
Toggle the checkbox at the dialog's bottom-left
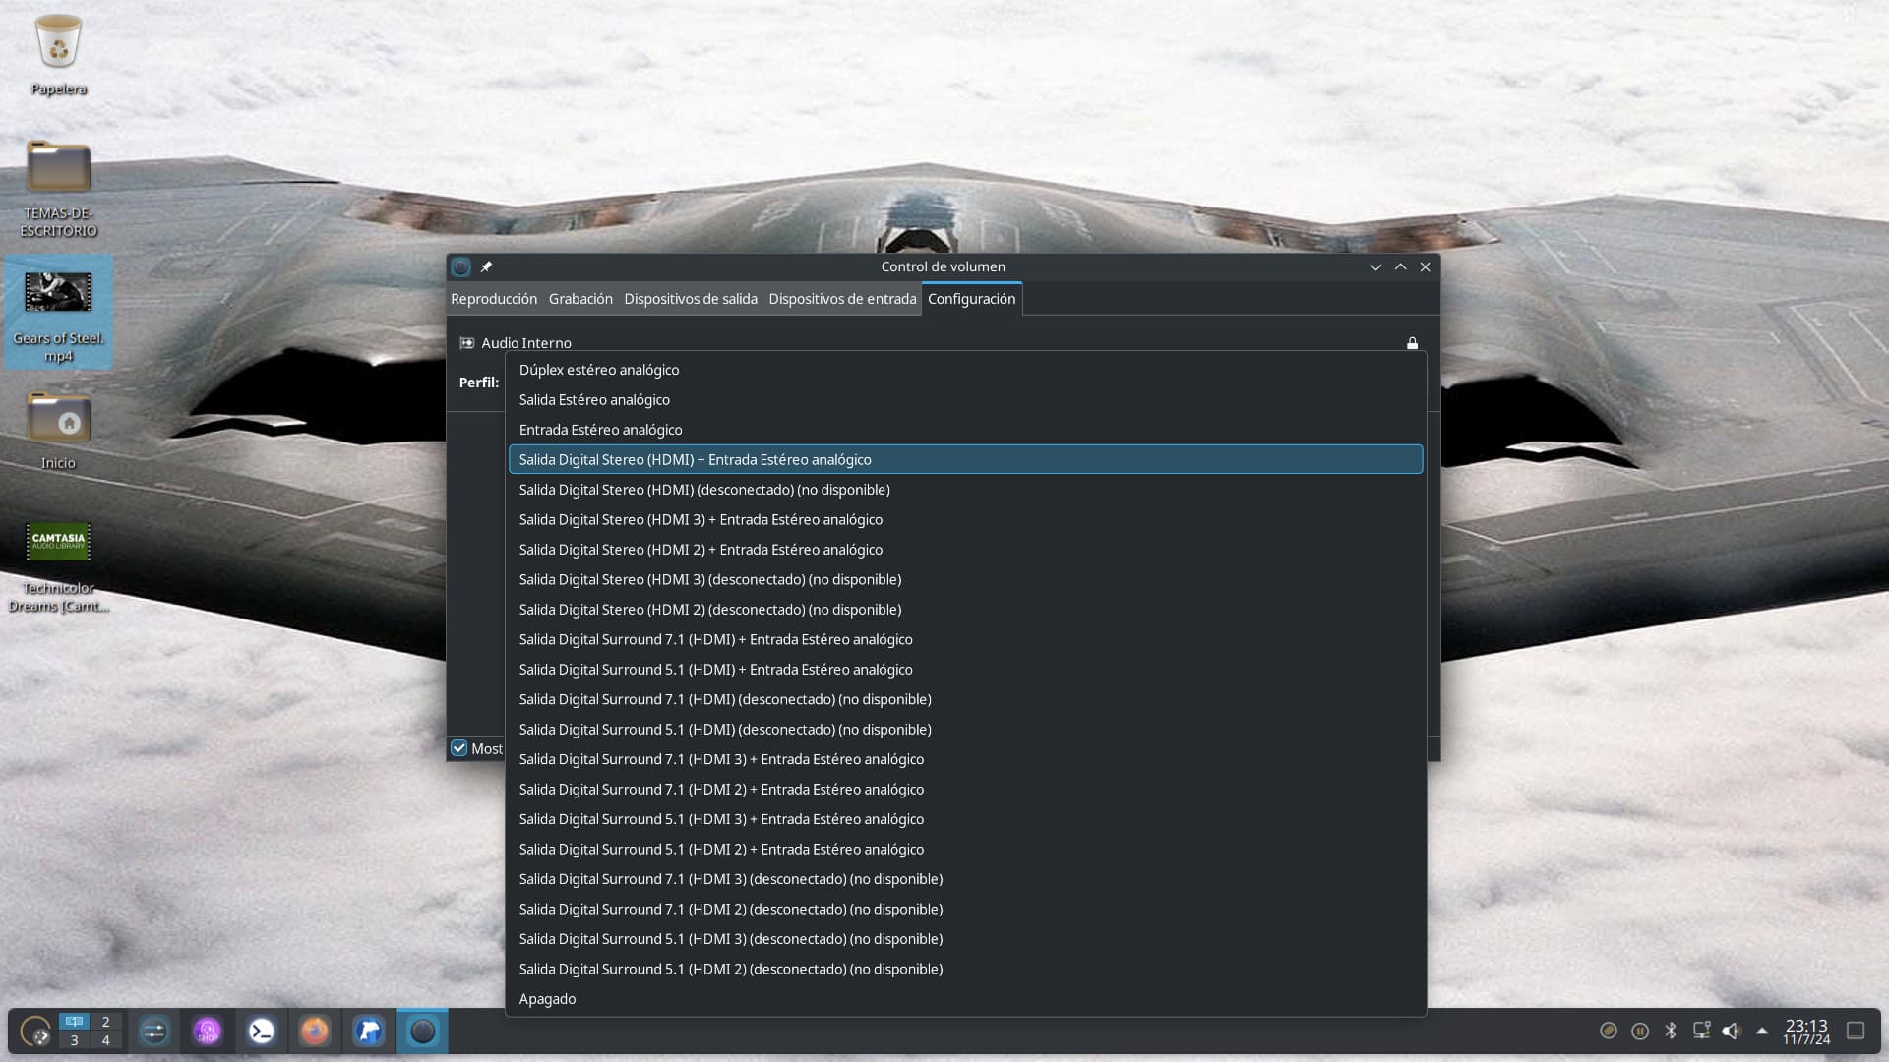459,748
